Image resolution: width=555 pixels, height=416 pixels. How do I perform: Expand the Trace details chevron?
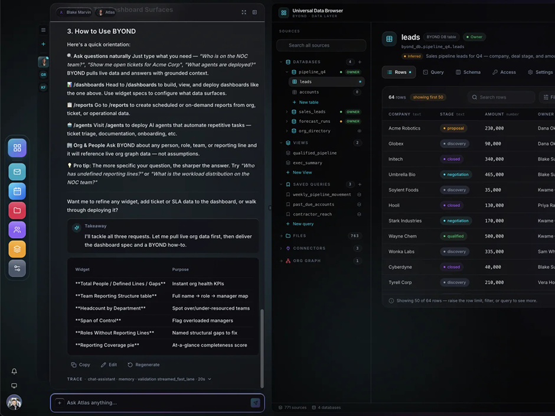[x=210, y=379]
